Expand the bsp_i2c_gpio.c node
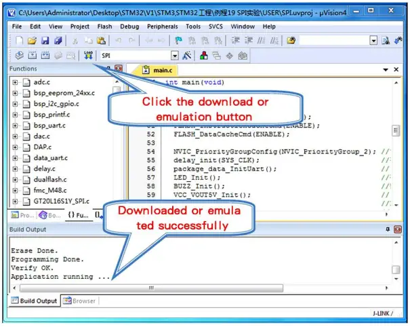The image size is (410, 327). [15, 104]
